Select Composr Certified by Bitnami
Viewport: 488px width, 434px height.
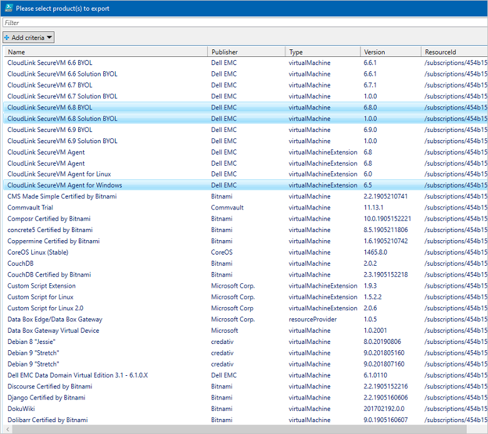[x=245, y=219]
